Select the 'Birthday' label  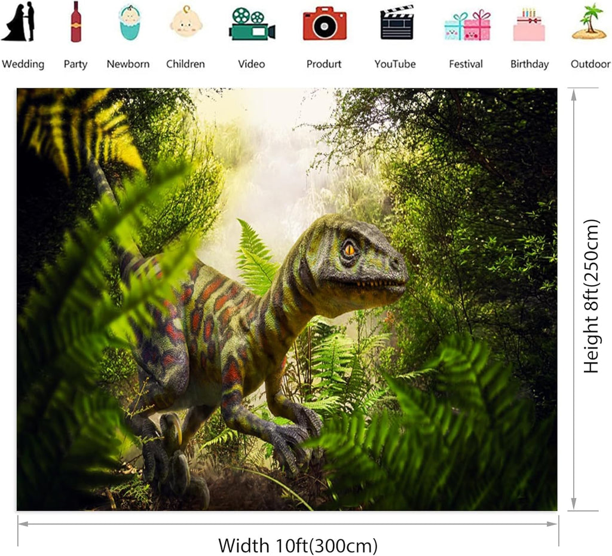coord(530,64)
